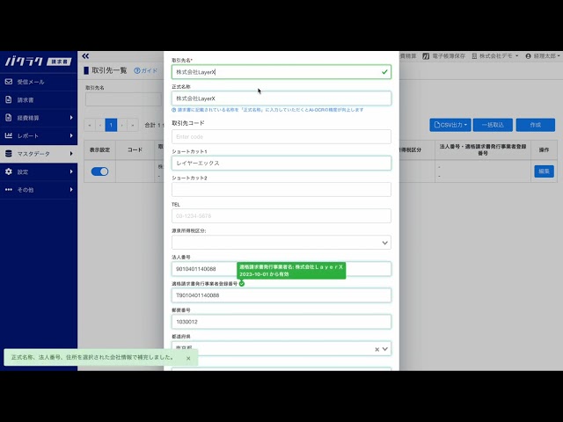Open 株式会社デモ company dropdown

(495, 56)
